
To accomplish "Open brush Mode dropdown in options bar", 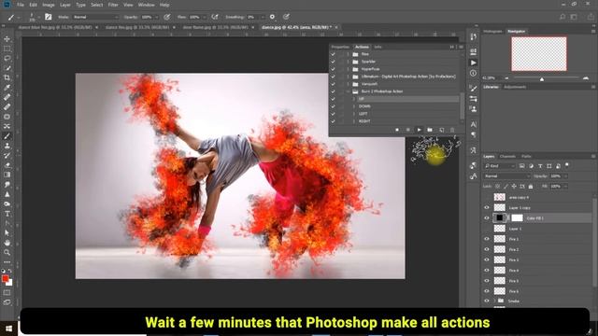I will coord(95,17).
